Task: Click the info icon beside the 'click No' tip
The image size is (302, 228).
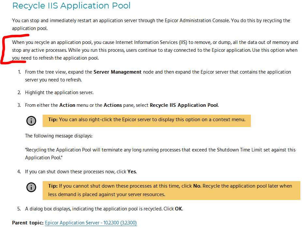Action: click(x=31, y=187)
